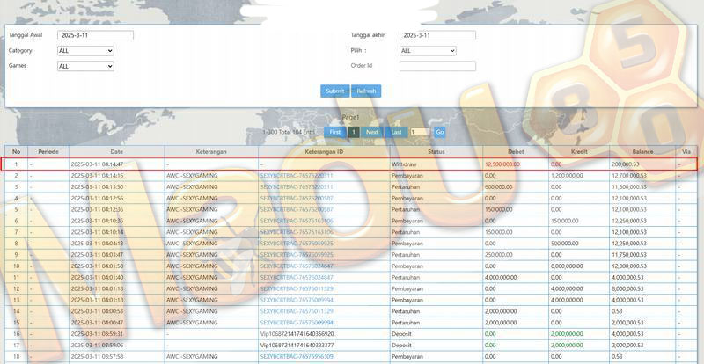
Task: Open link SEXYBCRTBAC-76576059925 in row 8
Action: point(297,244)
